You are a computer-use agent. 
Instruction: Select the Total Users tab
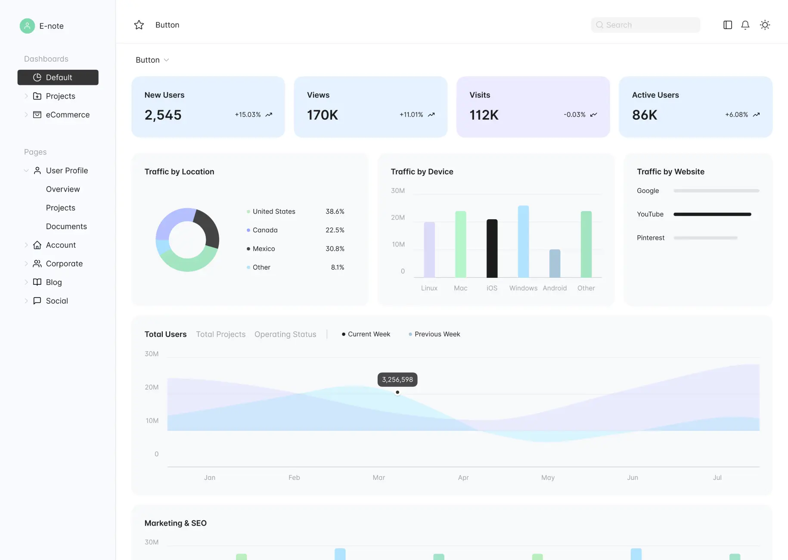pos(165,334)
